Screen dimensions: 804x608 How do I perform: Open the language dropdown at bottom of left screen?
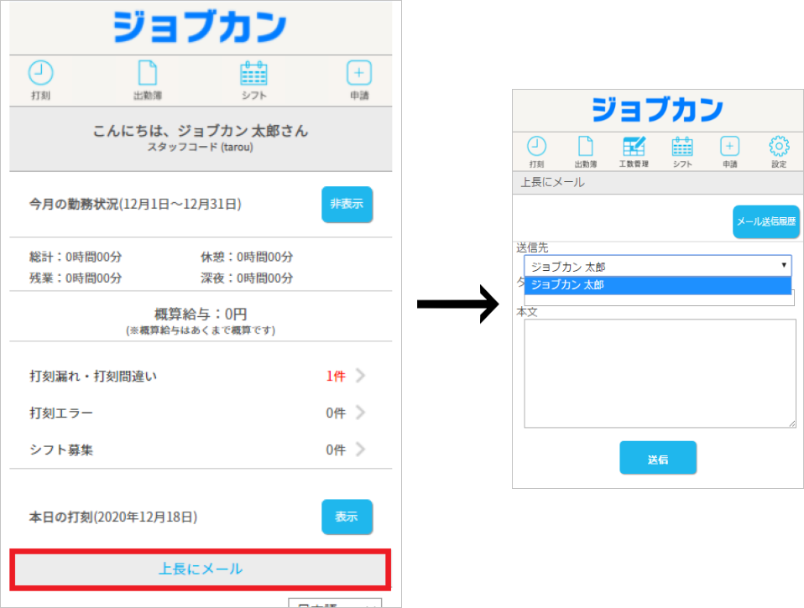[x=335, y=604]
